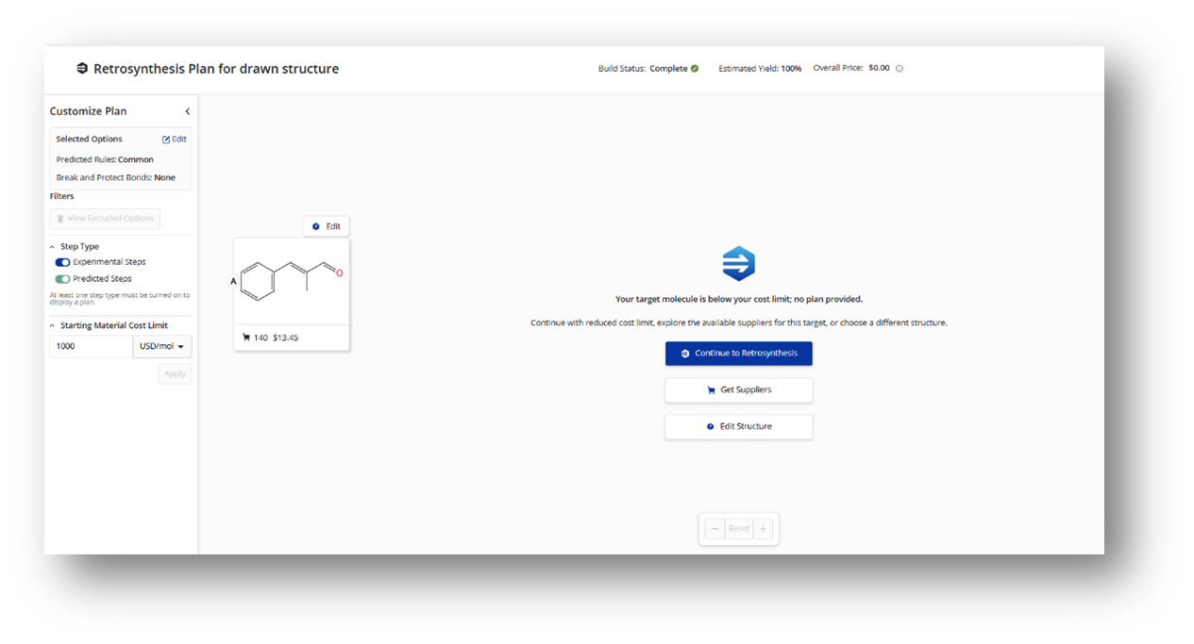This screenshot has width=1194, height=644.
Task: Click the Edit button above the molecule card
Action: [x=326, y=226]
